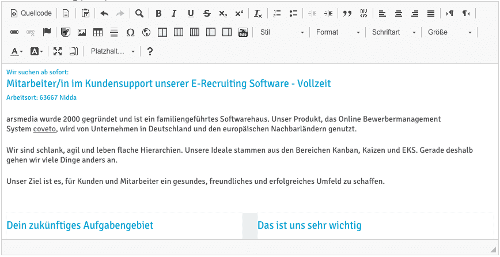Screen dimensions: 500x257
Task: Click the 'Das ist uns sehr wichtig' heading
Action: pyautogui.click(x=310, y=225)
